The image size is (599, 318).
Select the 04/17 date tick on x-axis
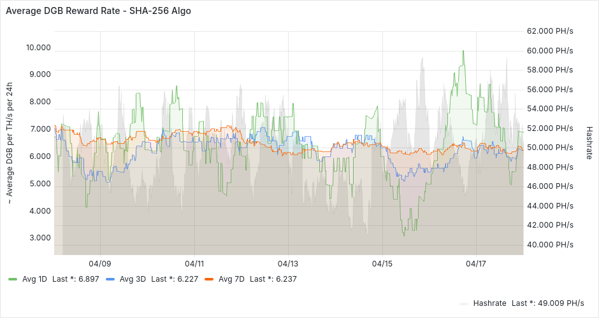pos(476,263)
